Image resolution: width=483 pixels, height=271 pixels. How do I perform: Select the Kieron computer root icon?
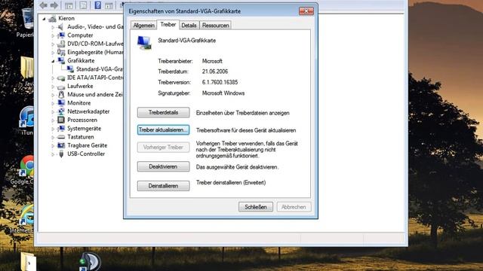coord(53,18)
